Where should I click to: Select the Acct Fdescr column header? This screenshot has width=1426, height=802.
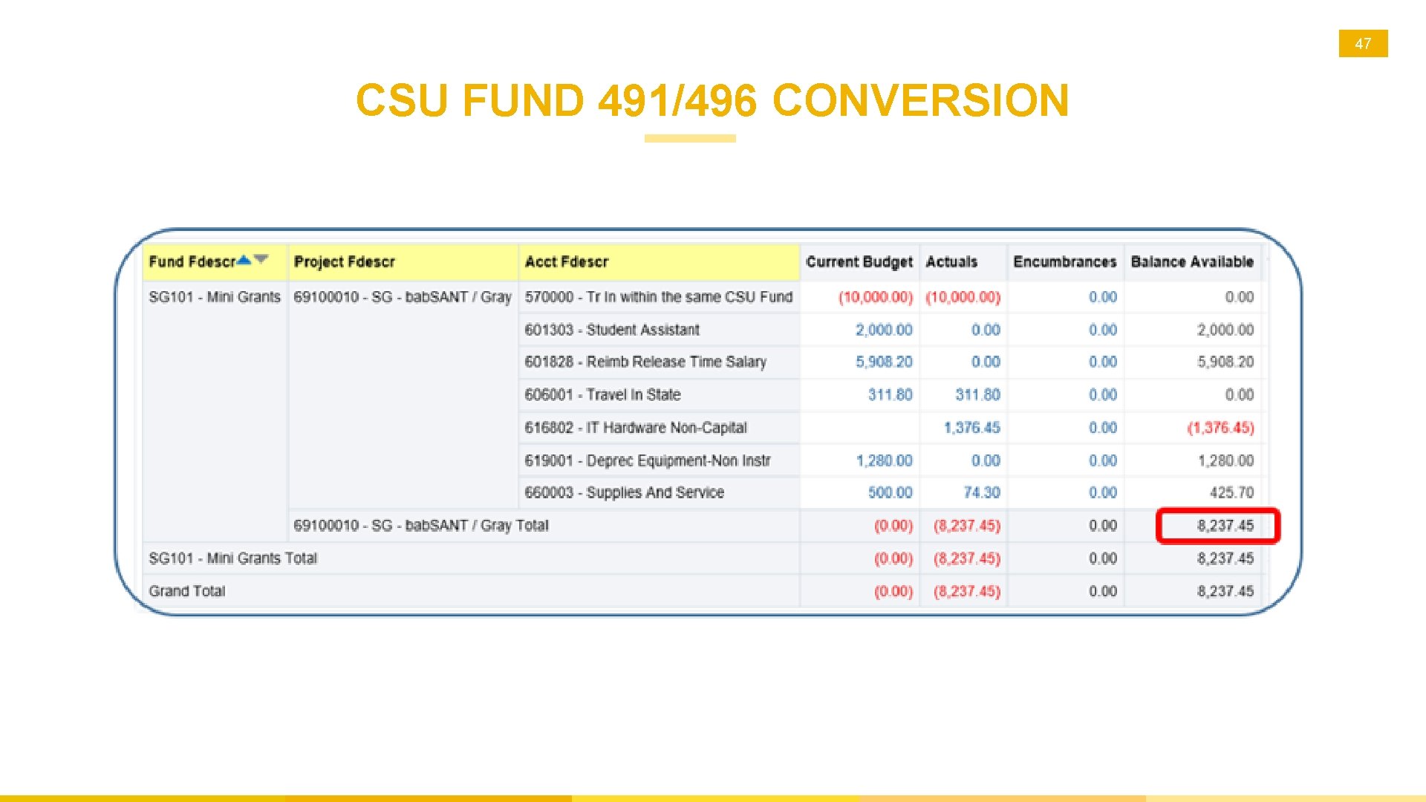[566, 261]
